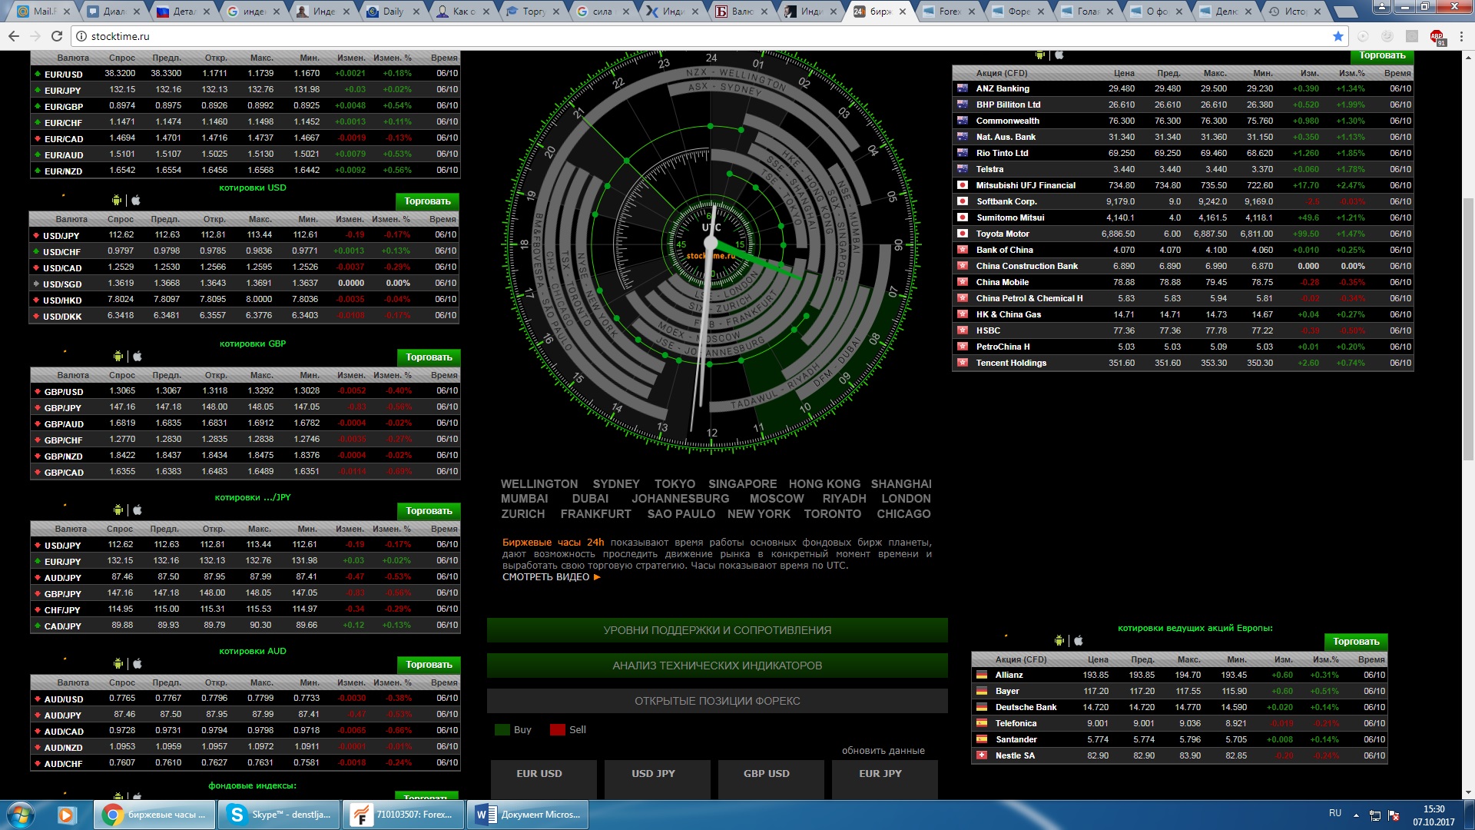Click Торговать button above GBP table
Viewport: 1475px width, 830px height.
pyautogui.click(x=429, y=357)
